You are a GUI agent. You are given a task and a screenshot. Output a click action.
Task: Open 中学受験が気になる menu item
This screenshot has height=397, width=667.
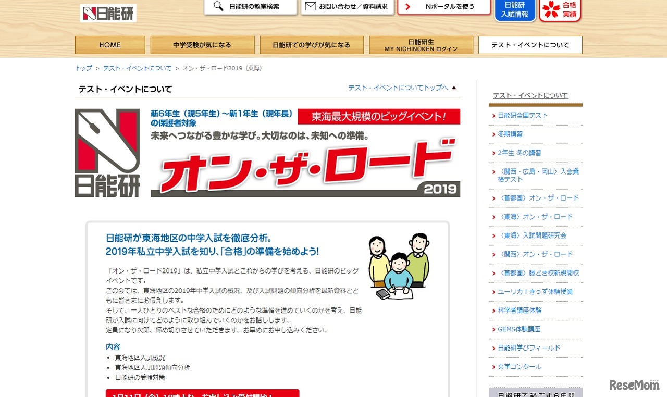point(202,45)
